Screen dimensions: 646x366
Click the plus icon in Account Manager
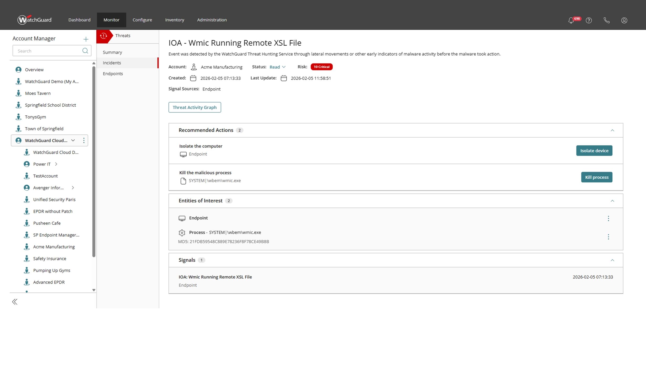(x=86, y=39)
